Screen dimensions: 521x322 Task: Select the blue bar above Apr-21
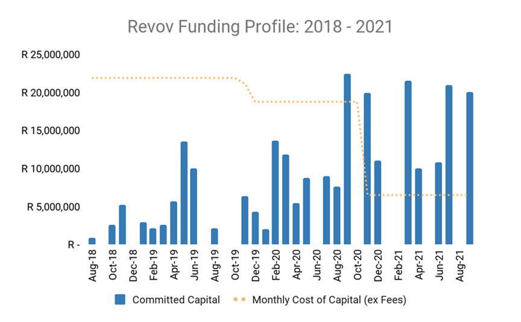pos(418,207)
